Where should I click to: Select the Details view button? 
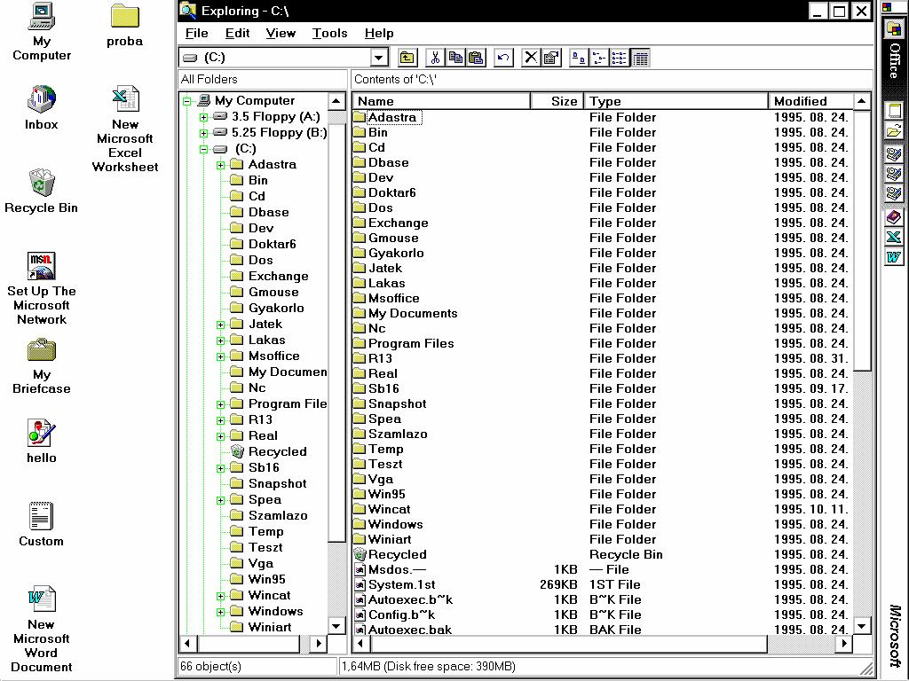click(x=640, y=58)
